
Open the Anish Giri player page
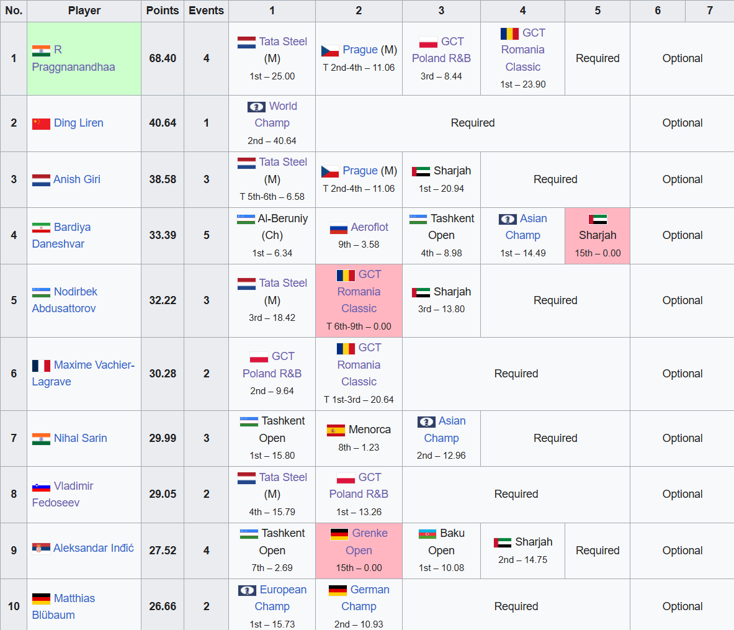coord(76,179)
